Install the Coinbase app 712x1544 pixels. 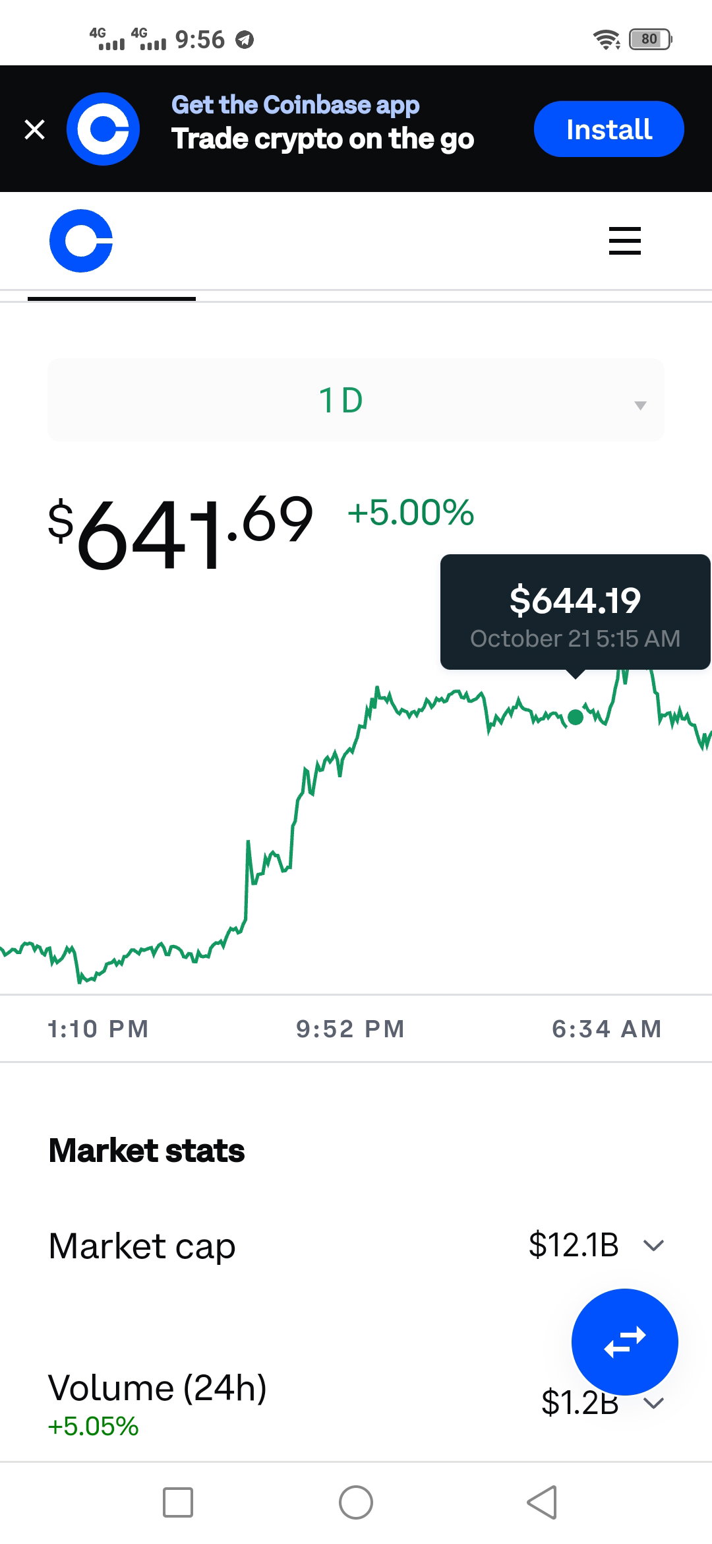[x=608, y=129]
